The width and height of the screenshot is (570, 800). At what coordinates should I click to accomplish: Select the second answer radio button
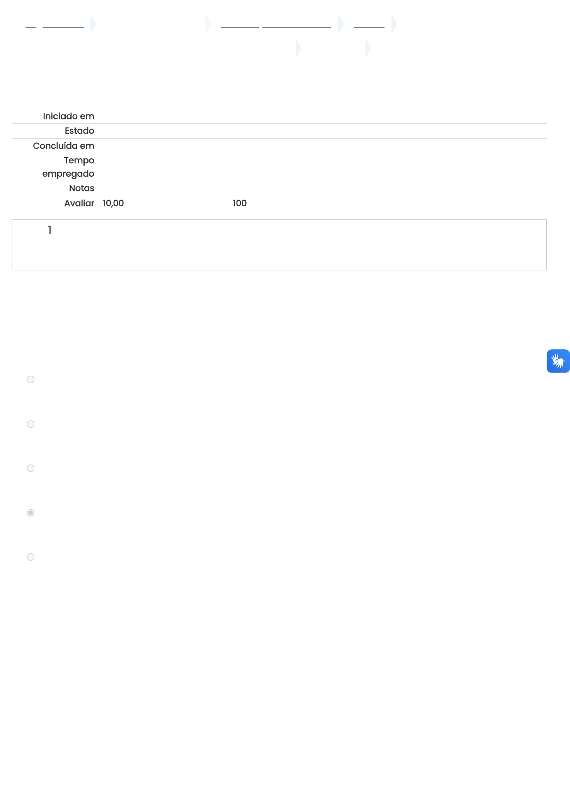31,424
